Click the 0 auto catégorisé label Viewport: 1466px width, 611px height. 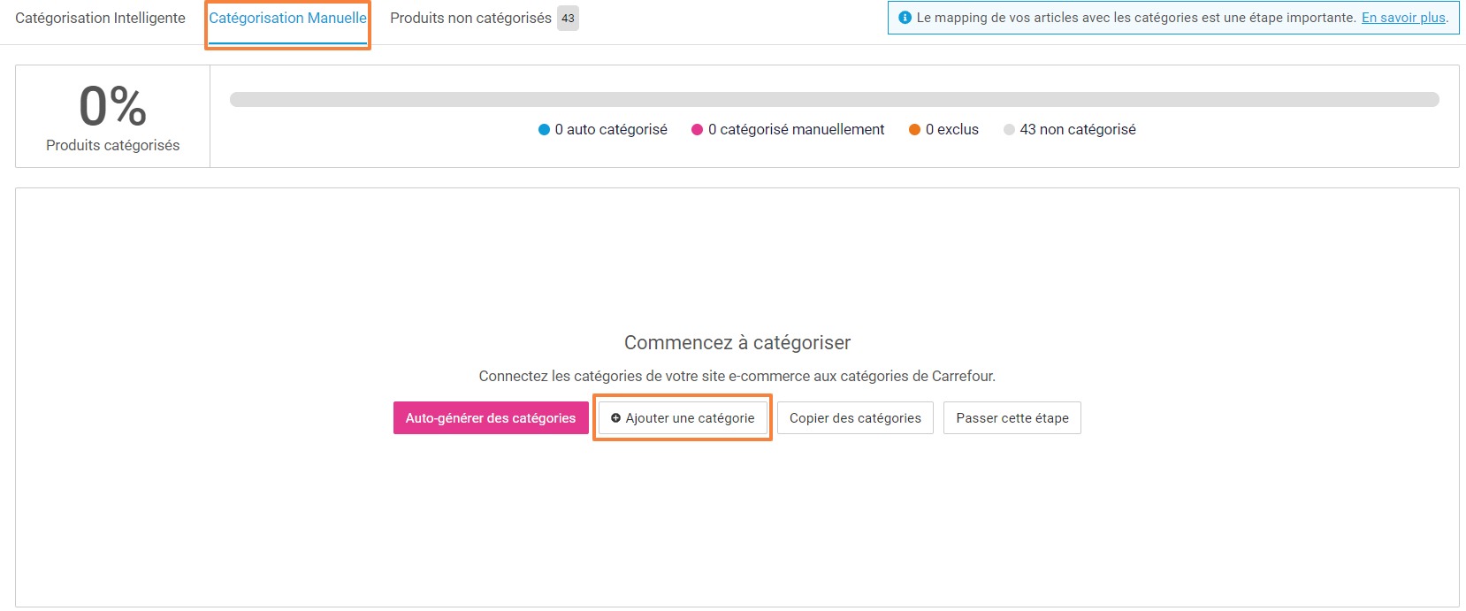611,129
